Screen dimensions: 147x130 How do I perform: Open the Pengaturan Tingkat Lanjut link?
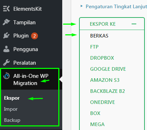pyautogui.click(x=116, y=6)
